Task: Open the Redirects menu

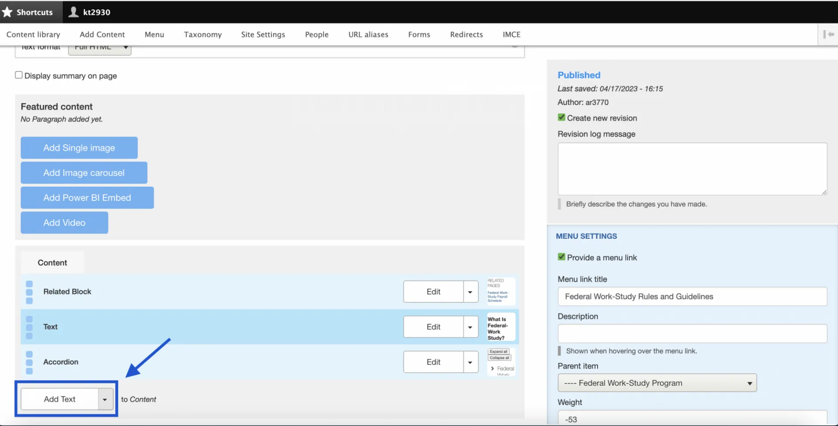Action: (x=467, y=34)
